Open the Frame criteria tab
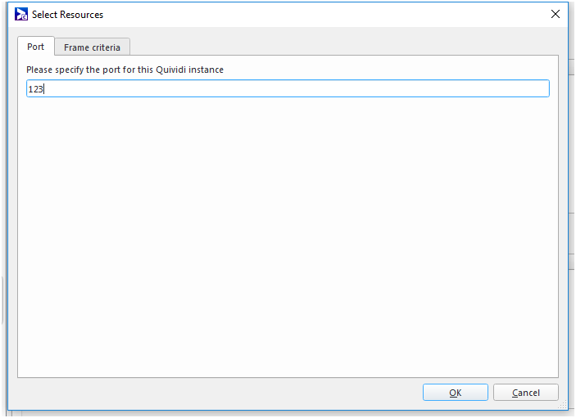576x418 pixels. click(x=92, y=47)
